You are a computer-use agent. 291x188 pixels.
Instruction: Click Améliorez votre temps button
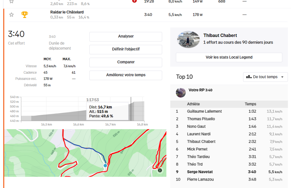(x=126, y=75)
